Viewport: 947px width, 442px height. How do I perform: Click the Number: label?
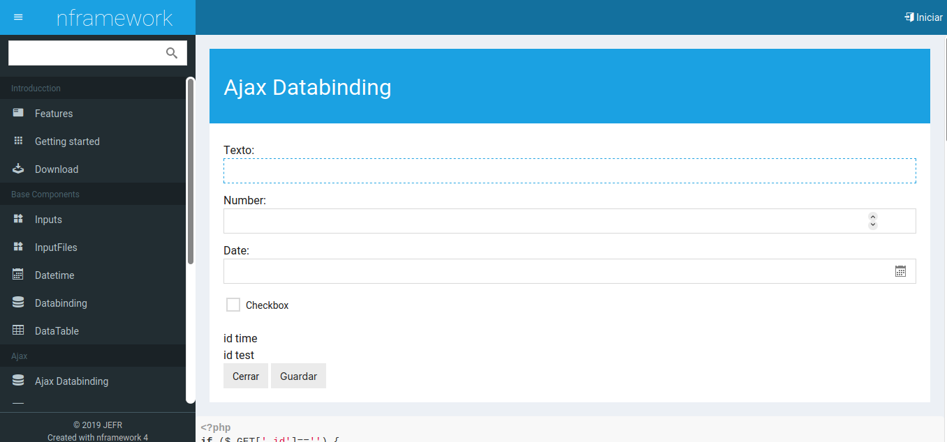[244, 200]
